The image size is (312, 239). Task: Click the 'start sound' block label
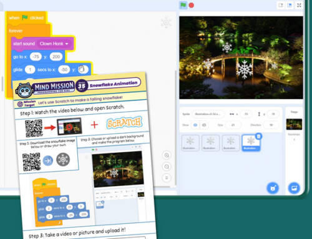pyautogui.click(x=24, y=44)
